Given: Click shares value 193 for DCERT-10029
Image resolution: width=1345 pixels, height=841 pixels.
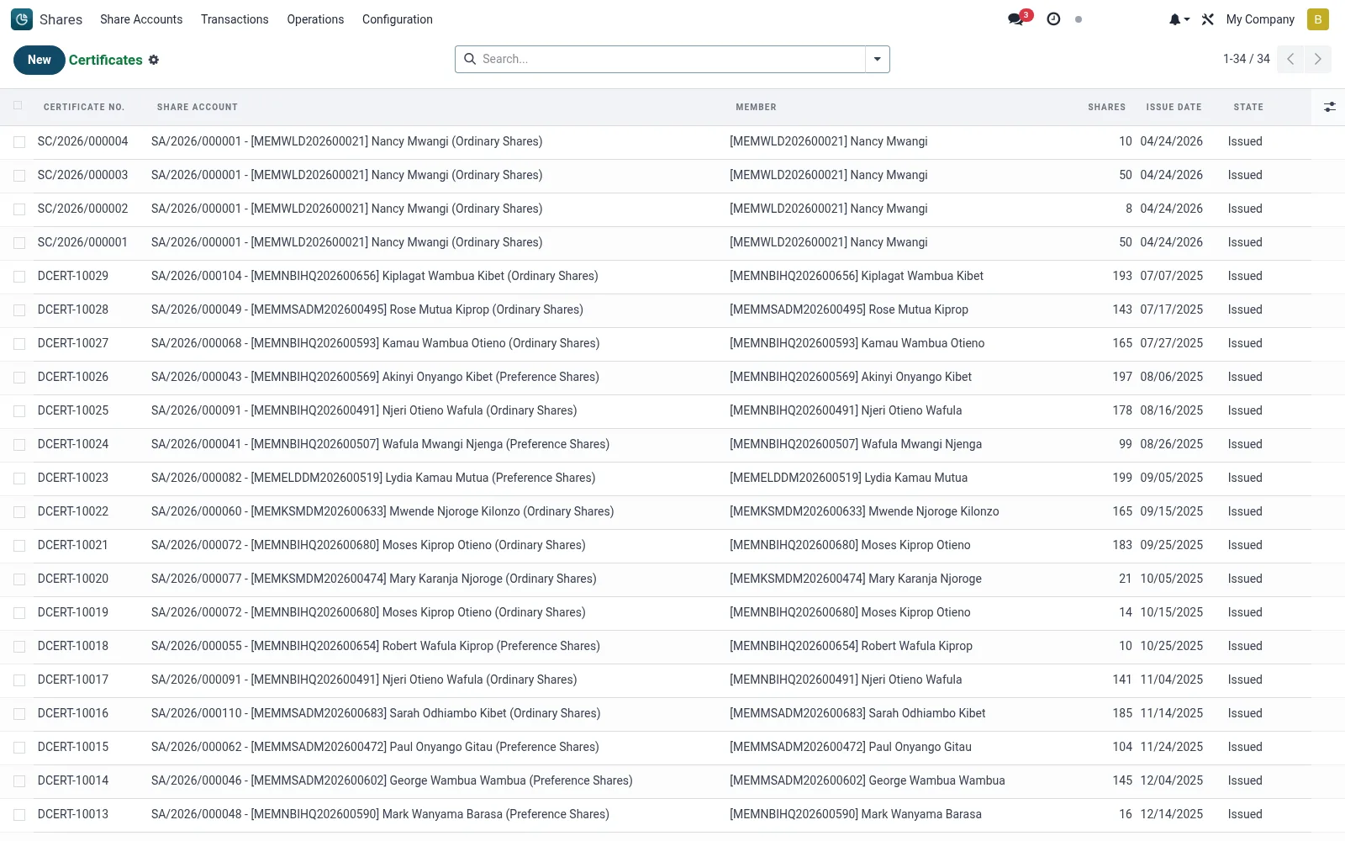Looking at the screenshot, I should 1122,276.
